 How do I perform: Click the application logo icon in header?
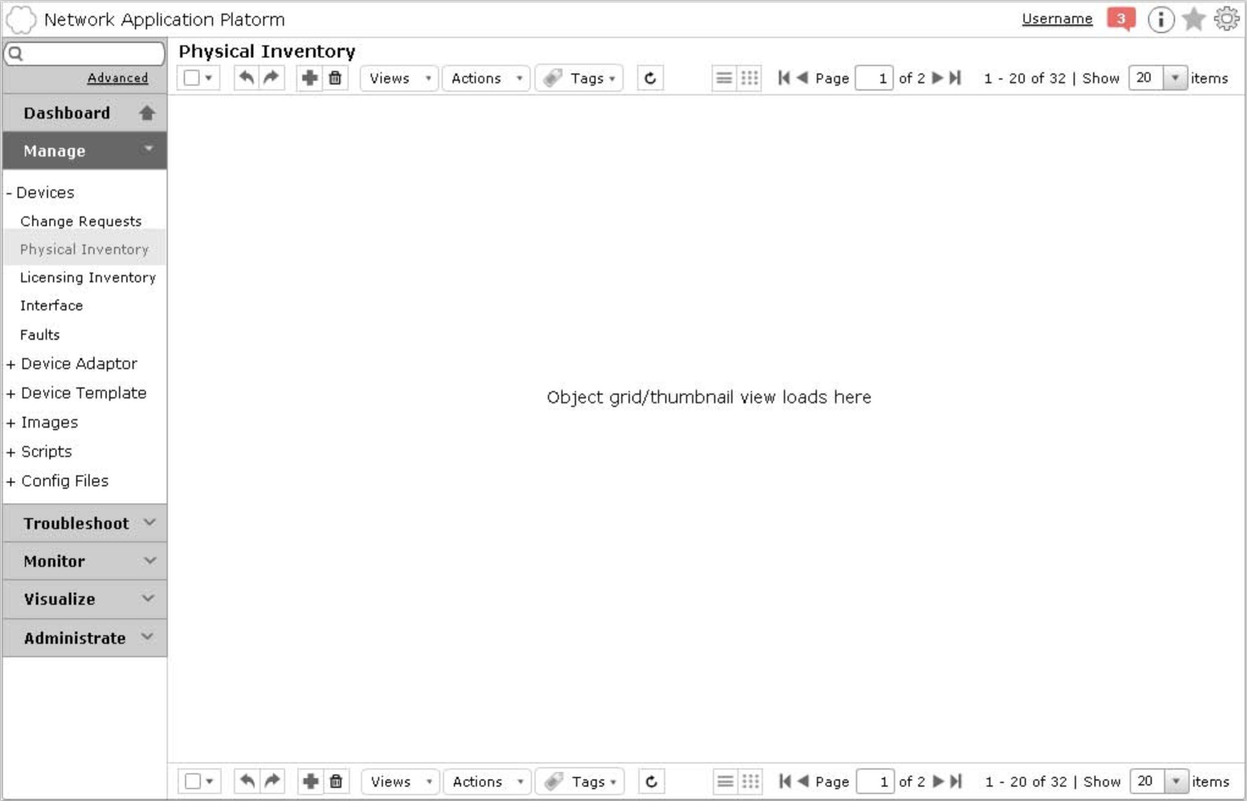[x=21, y=19]
